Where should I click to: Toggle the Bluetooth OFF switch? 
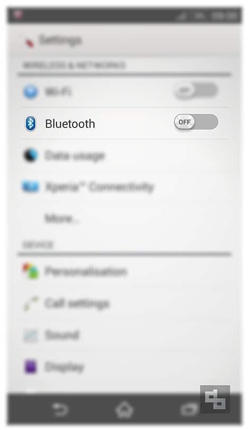pos(196,122)
